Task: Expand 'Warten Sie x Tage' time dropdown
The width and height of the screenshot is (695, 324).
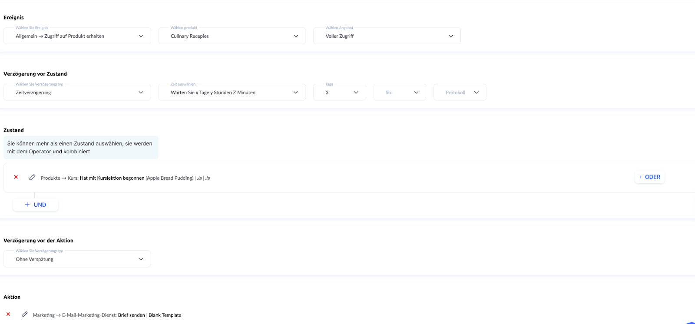Action: [x=232, y=93]
